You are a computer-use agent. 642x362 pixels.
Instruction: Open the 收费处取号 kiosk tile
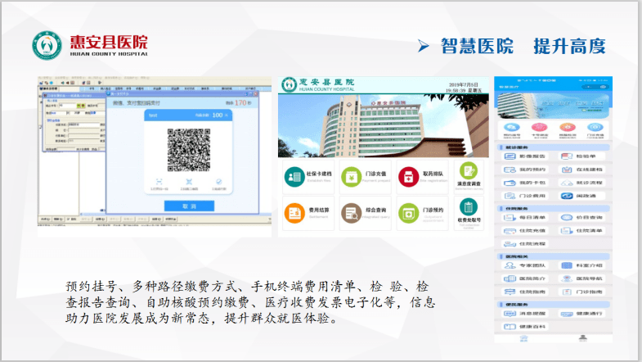click(469, 213)
